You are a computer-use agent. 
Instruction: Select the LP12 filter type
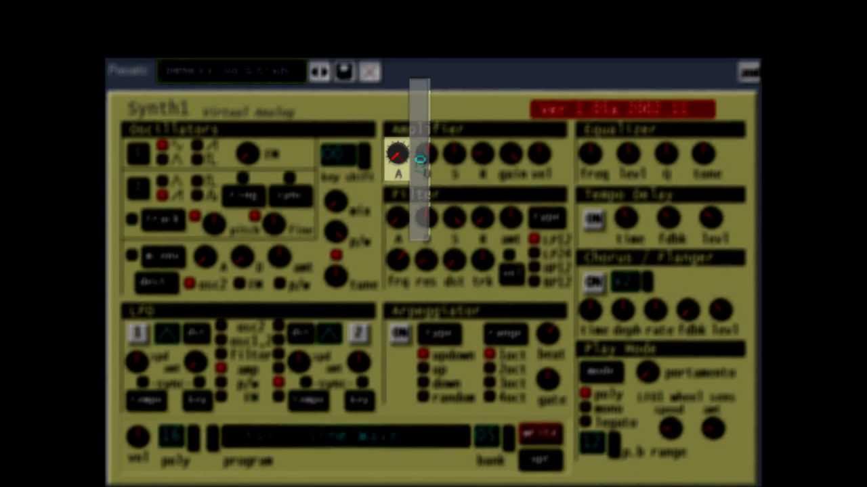534,239
